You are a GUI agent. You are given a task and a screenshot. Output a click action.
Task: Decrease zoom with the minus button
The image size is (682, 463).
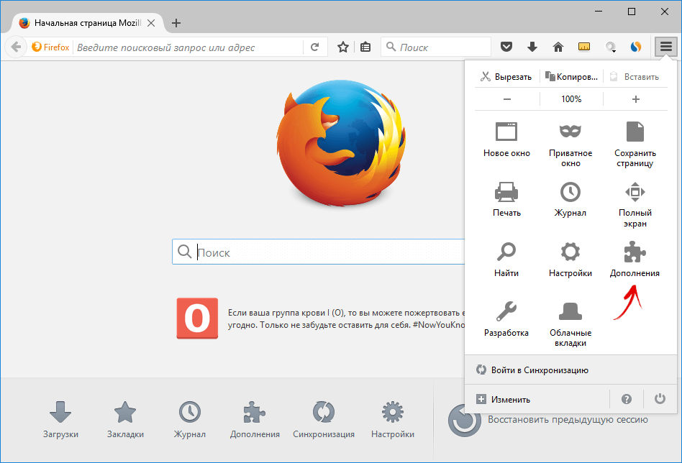point(506,99)
